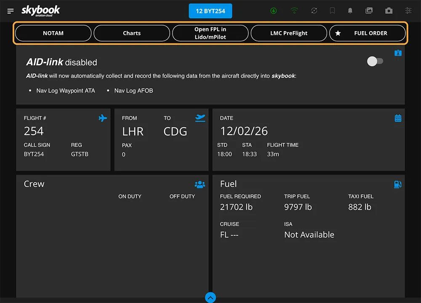
Task: Open the image gallery icon
Action: [x=369, y=11]
